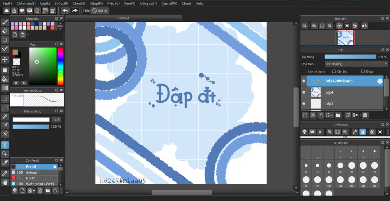Screen dimensions: 390x201
Task: Select the Lớp4 layer row
Action: pyautogui.click(x=342, y=92)
